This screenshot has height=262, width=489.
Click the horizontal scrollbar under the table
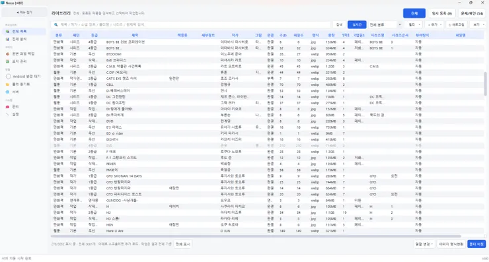click(256, 236)
